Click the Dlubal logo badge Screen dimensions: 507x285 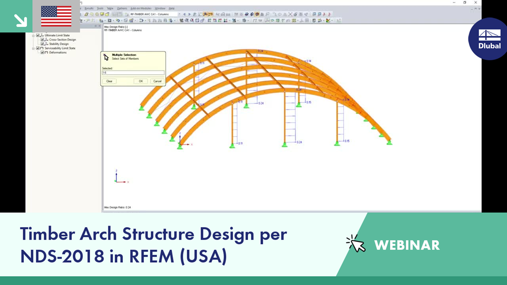pyautogui.click(x=489, y=39)
